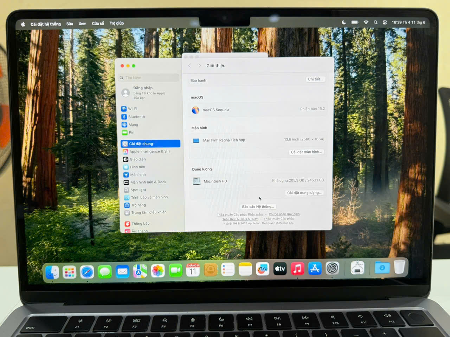Open FaceTime from the Dock
450x337 pixels.
pos(175,270)
